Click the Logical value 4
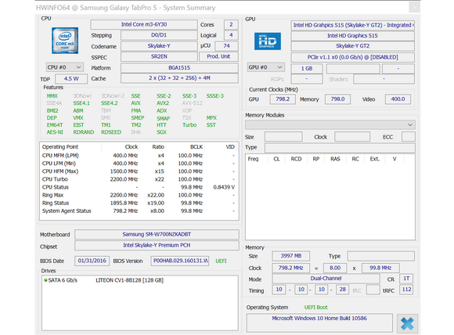Image resolution: width=454 pixels, height=335 pixels. click(231, 35)
